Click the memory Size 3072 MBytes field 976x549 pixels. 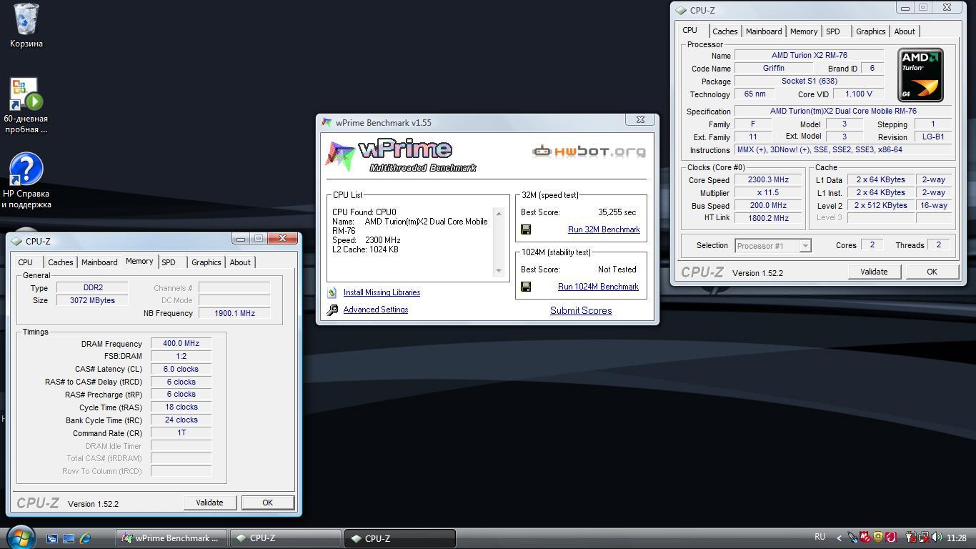tap(92, 300)
